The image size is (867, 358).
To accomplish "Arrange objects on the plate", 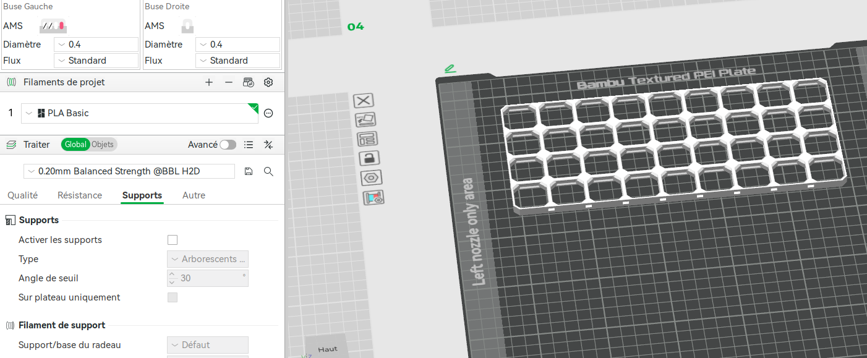I will point(367,139).
